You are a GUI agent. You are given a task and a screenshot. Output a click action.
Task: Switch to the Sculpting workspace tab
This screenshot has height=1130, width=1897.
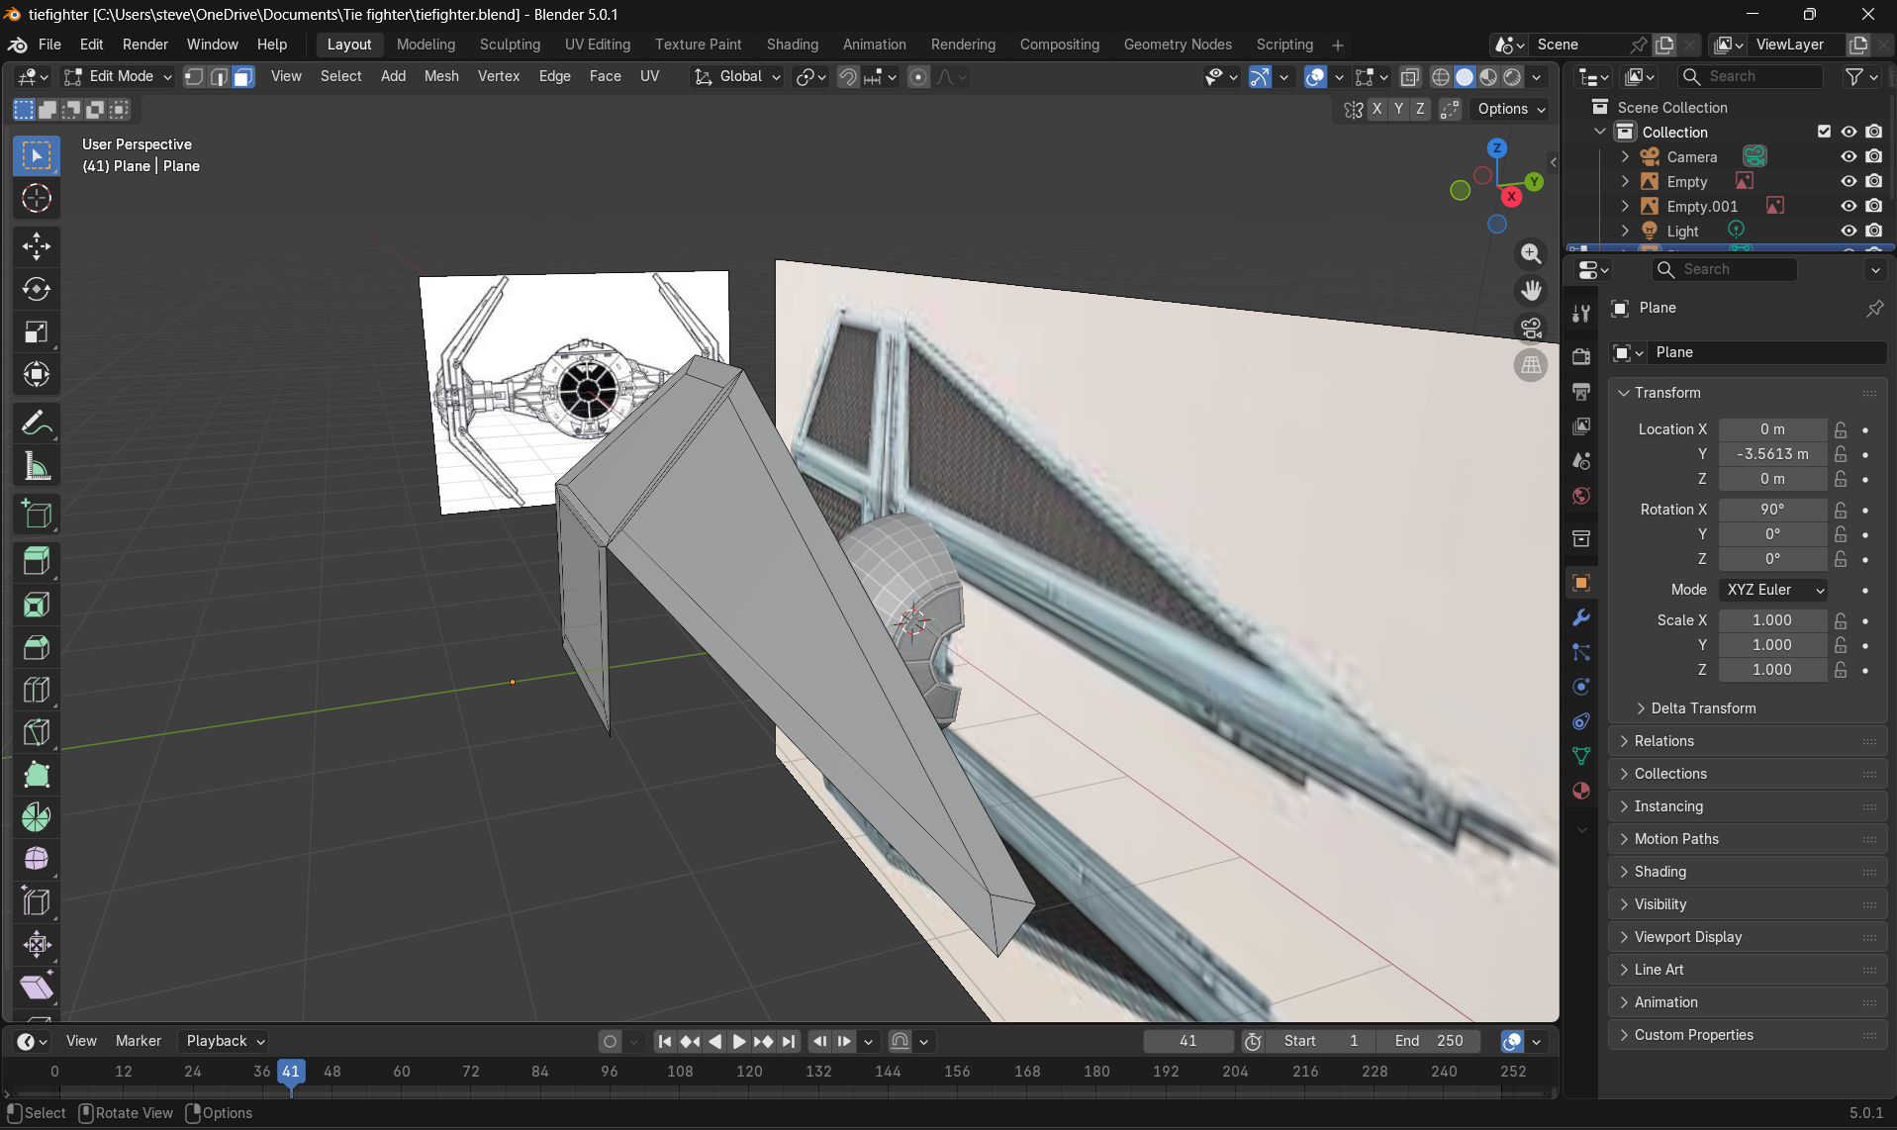[510, 45]
